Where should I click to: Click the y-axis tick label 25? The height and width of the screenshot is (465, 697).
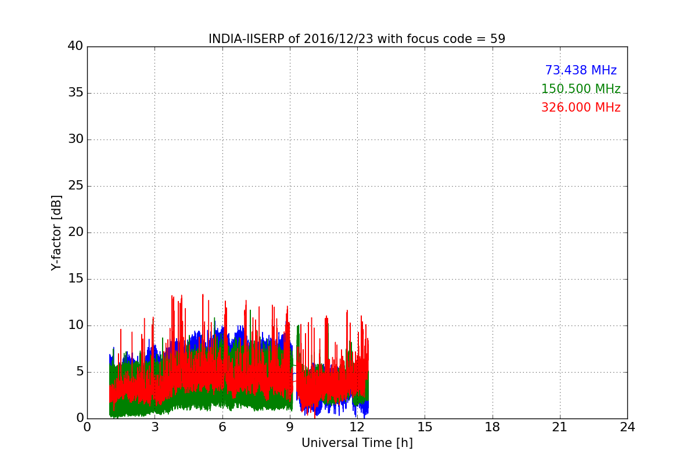click(x=76, y=186)
